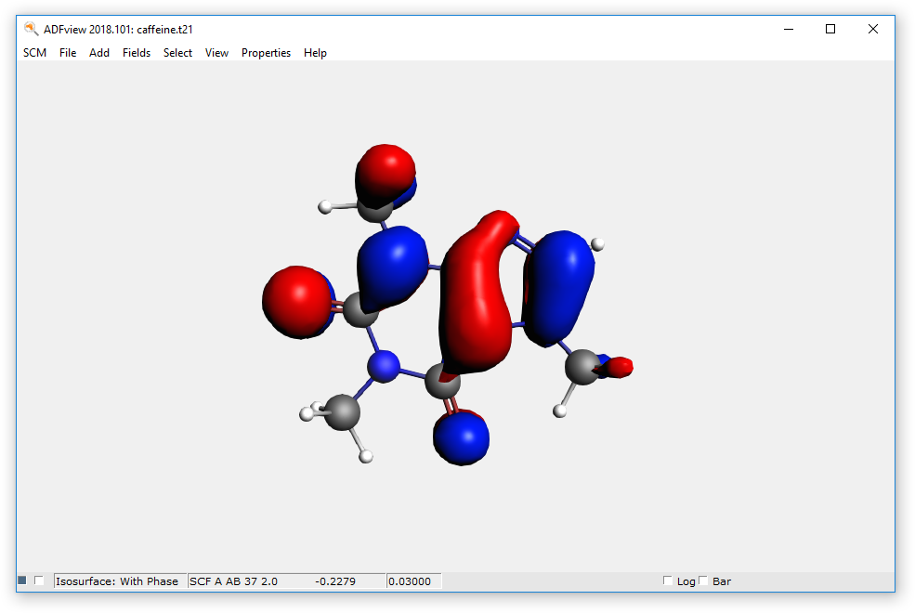Open the Select menu
This screenshot has width=915, height=613.
point(177,53)
